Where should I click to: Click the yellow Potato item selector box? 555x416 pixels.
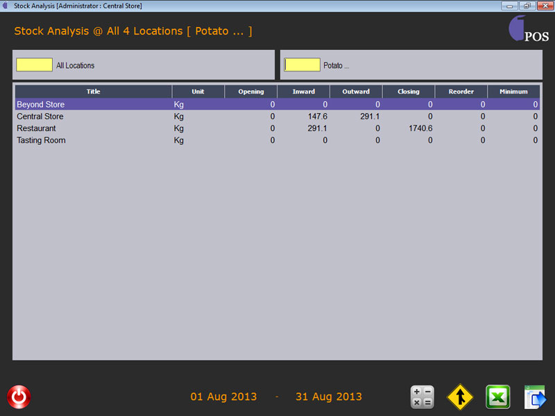(x=302, y=64)
